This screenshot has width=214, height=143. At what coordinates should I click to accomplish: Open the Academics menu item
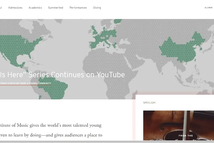pos(35,8)
